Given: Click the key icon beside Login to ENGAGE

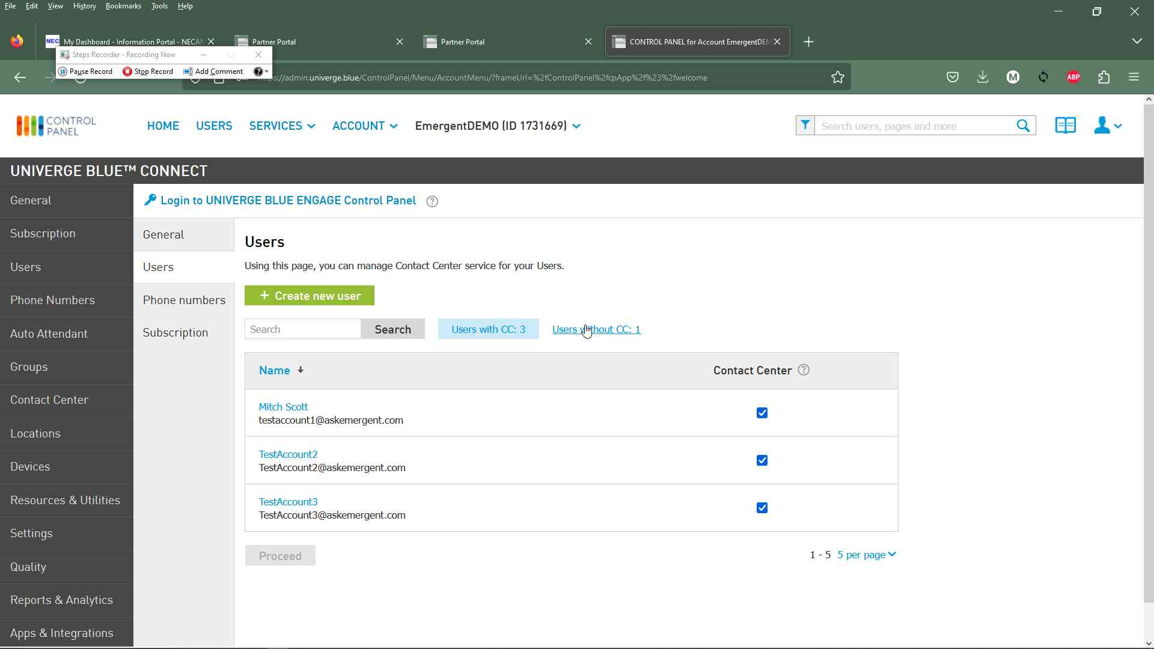Looking at the screenshot, I should 150,200.
